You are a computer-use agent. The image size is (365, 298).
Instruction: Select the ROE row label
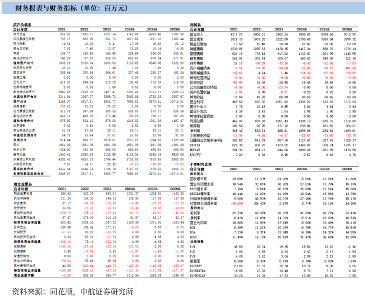click(x=193, y=228)
